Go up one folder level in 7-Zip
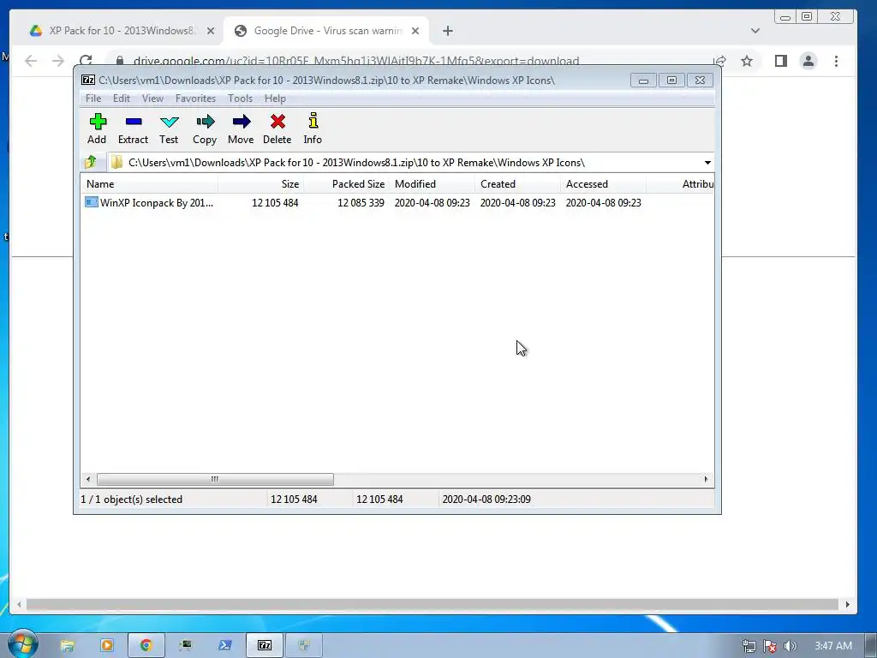The height and width of the screenshot is (658, 877). (91, 162)
